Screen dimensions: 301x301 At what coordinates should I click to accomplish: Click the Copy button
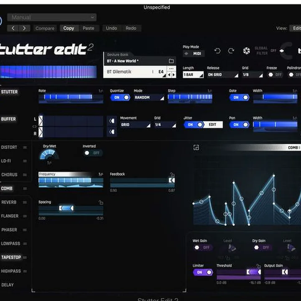(69, 28)
